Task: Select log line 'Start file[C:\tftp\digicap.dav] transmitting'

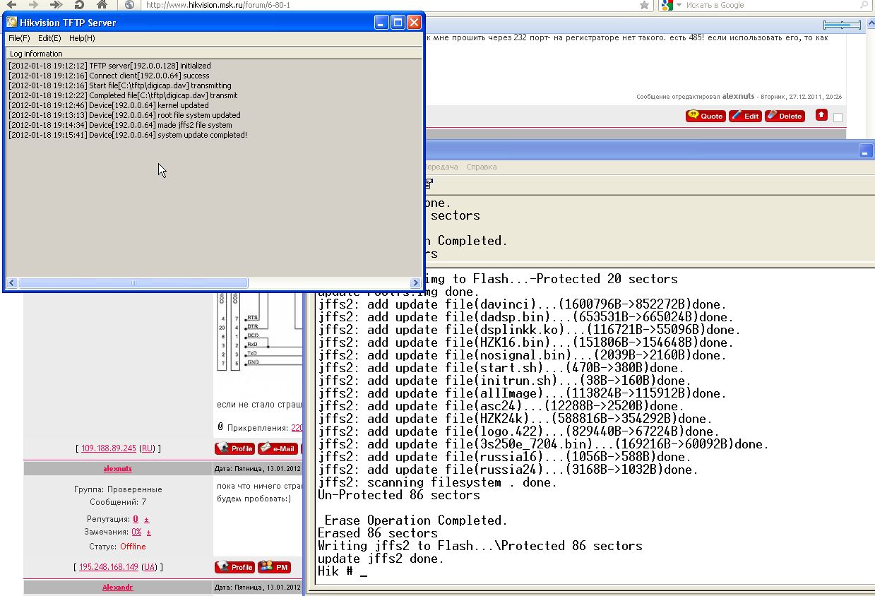Action: click(120, 85)
